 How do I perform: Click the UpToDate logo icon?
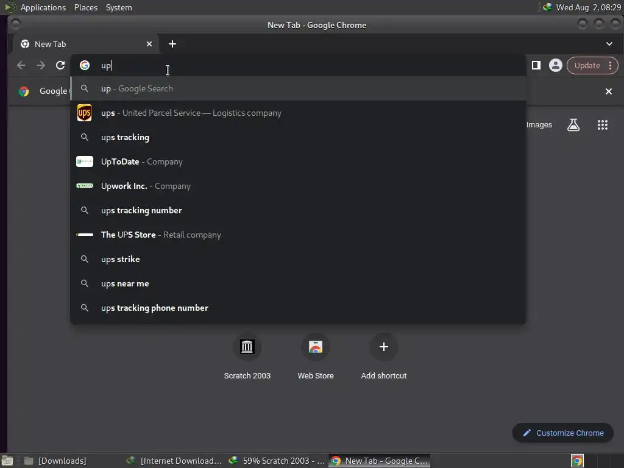[x=84, y=161]
